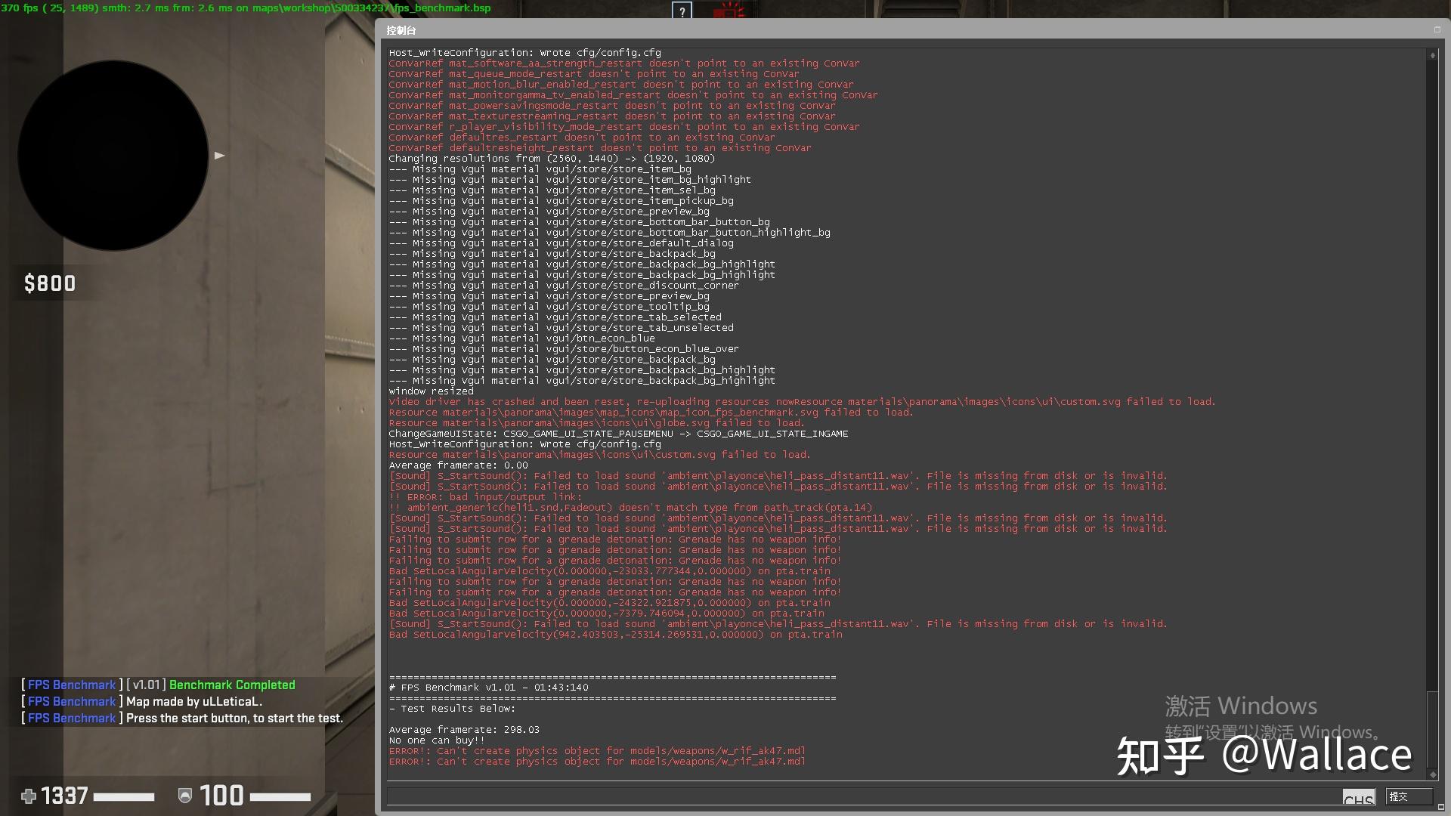This screenshot has width=1451, height=816.
Task: Click the white armor bar
Action: click(x=280, y=797)
